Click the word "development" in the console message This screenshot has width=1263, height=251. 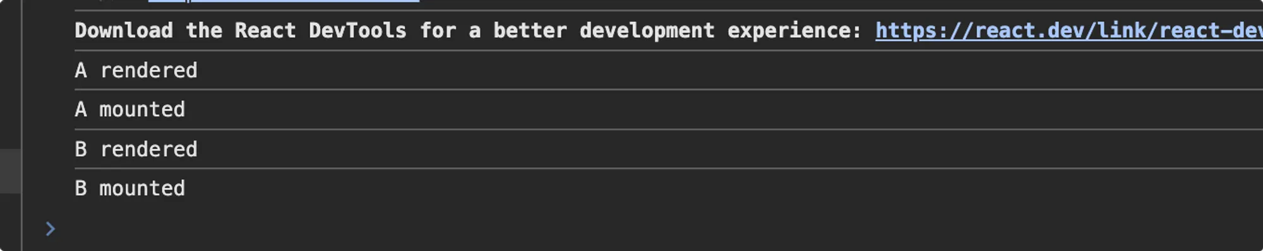coord(647,30)
